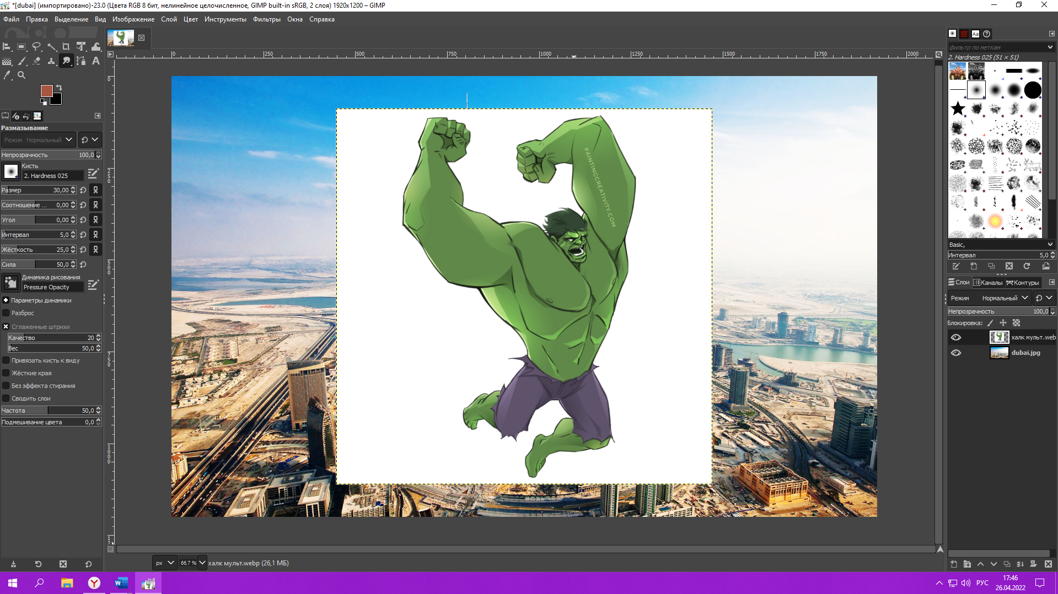Select the Paintbrush tool
This screenshot has height=594, width=1058.
[x=22, y=61]
